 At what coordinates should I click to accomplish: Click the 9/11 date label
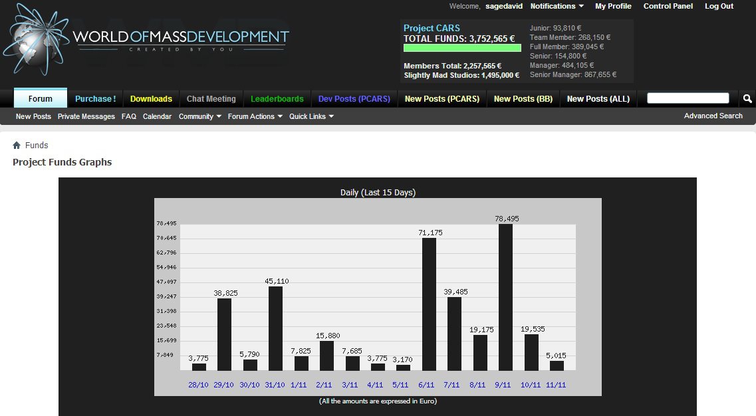tap(503, 385)
